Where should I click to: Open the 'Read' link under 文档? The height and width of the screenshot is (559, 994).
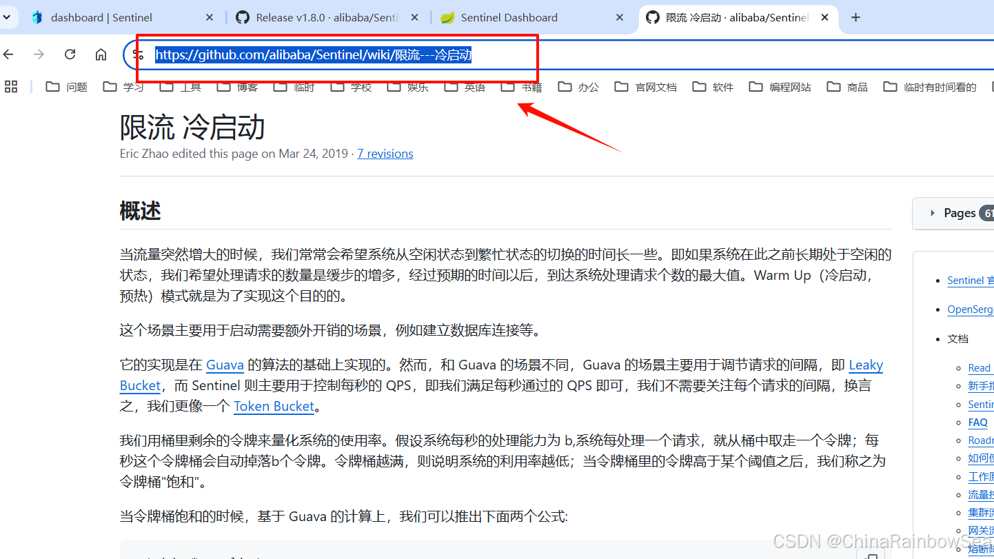click(980, 368)
